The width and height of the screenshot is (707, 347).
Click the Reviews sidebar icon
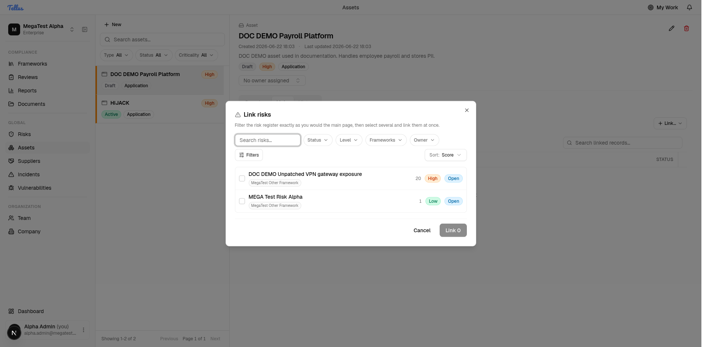coord(11,77)
